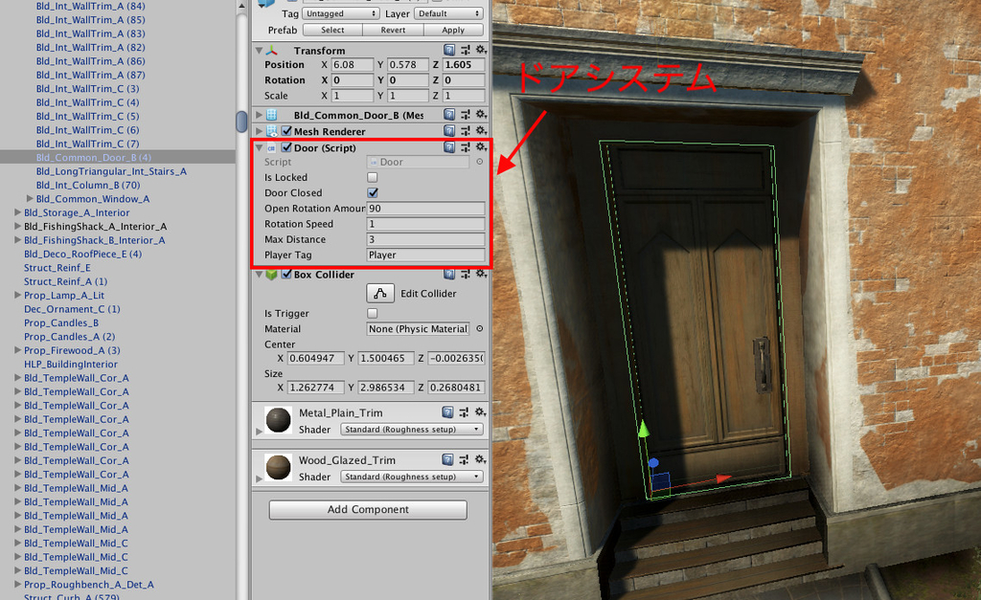Expand Bld_Common_Window_A in hierarchy
This screenshot has height=600, width=981.
30,198
